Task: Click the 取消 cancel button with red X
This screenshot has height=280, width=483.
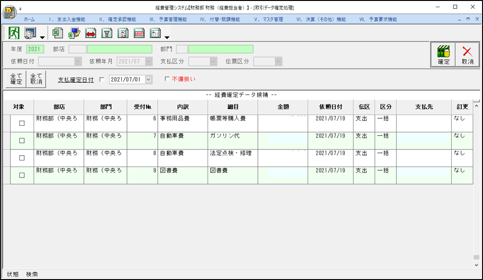Action: 467,55
